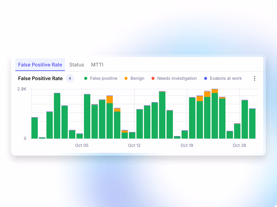Click the Oct 19 axis label

tap(187, 145)
